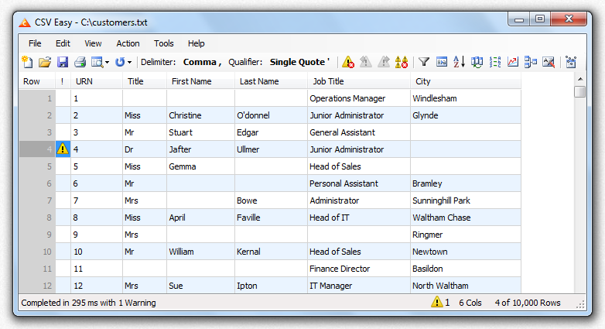Click the Job Title column header

click(328, 81)
